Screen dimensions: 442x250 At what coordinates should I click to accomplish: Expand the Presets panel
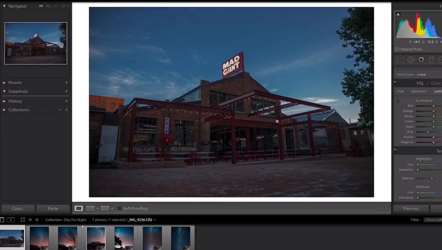4,82
